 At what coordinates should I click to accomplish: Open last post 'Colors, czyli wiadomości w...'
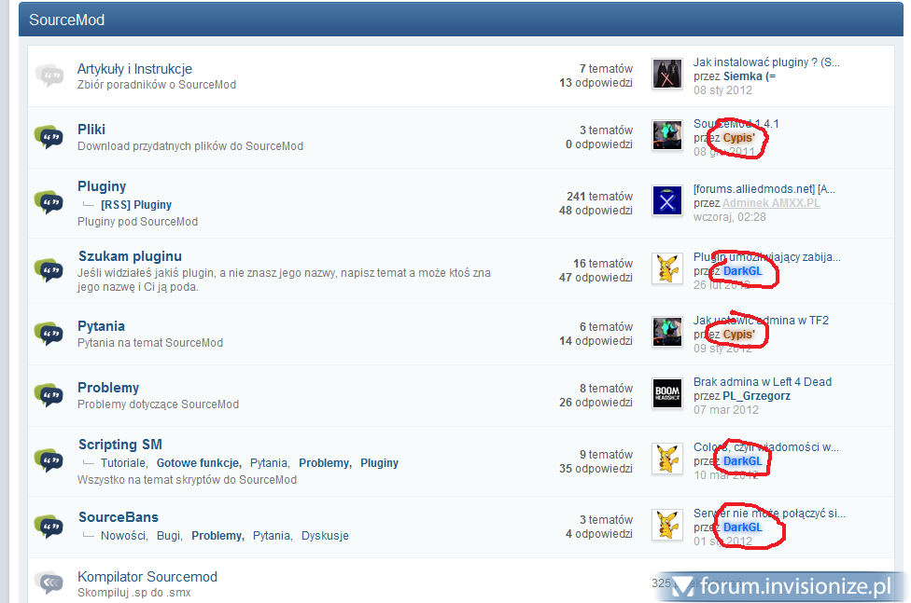[x=766, y=446]
